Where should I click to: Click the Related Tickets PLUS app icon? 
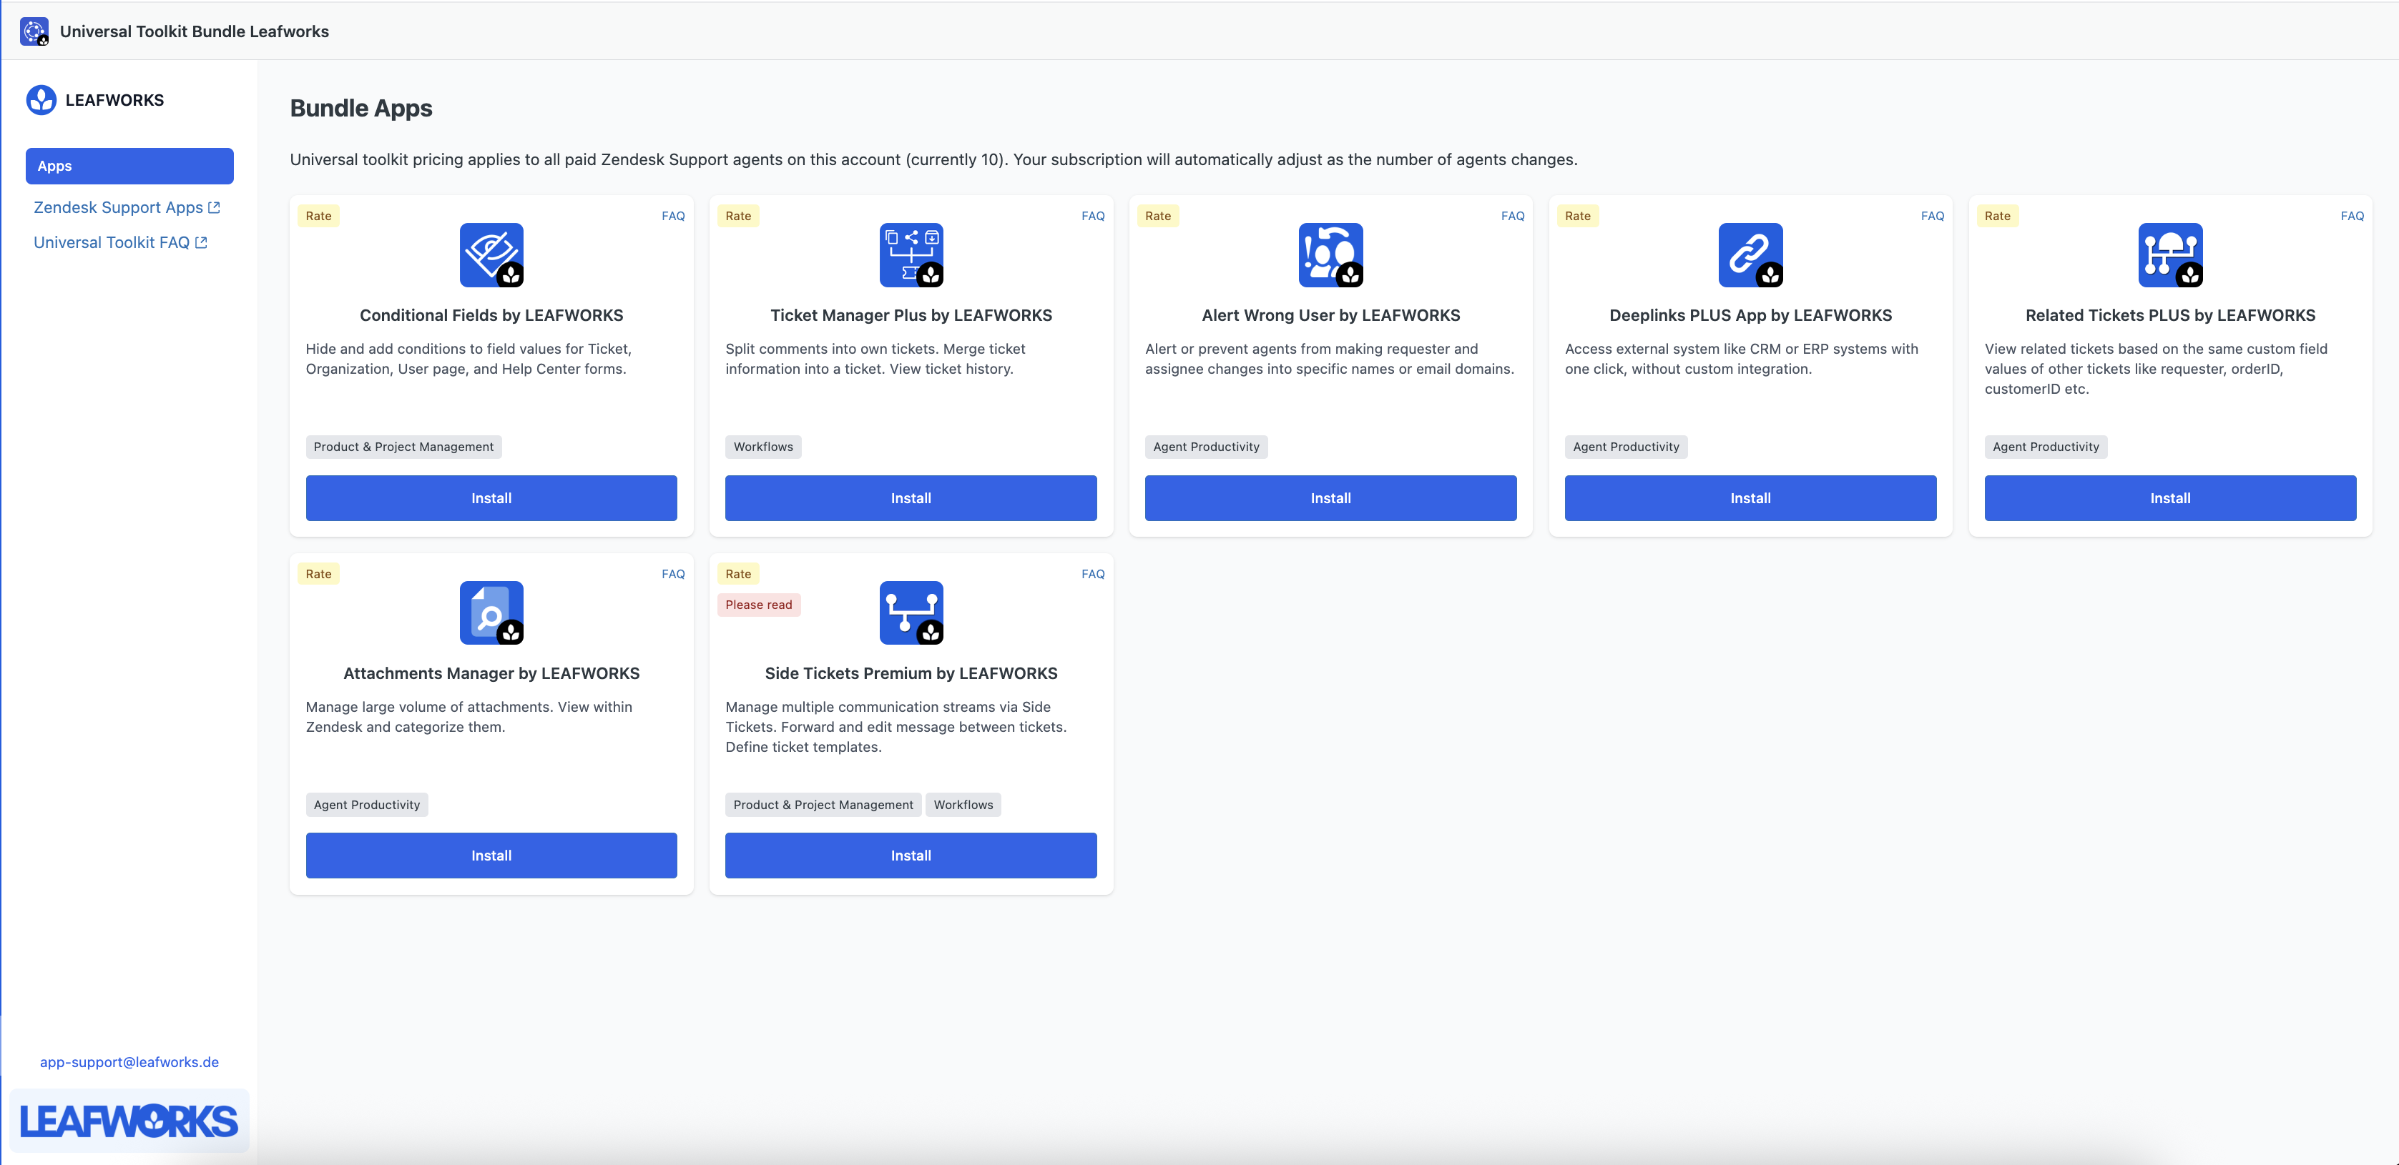pos(2170,255)
